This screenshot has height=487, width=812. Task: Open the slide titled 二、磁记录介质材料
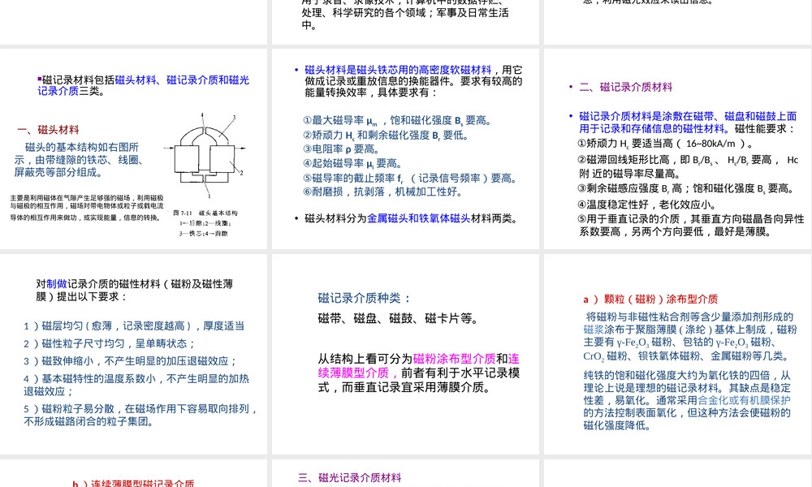(678, 149)
